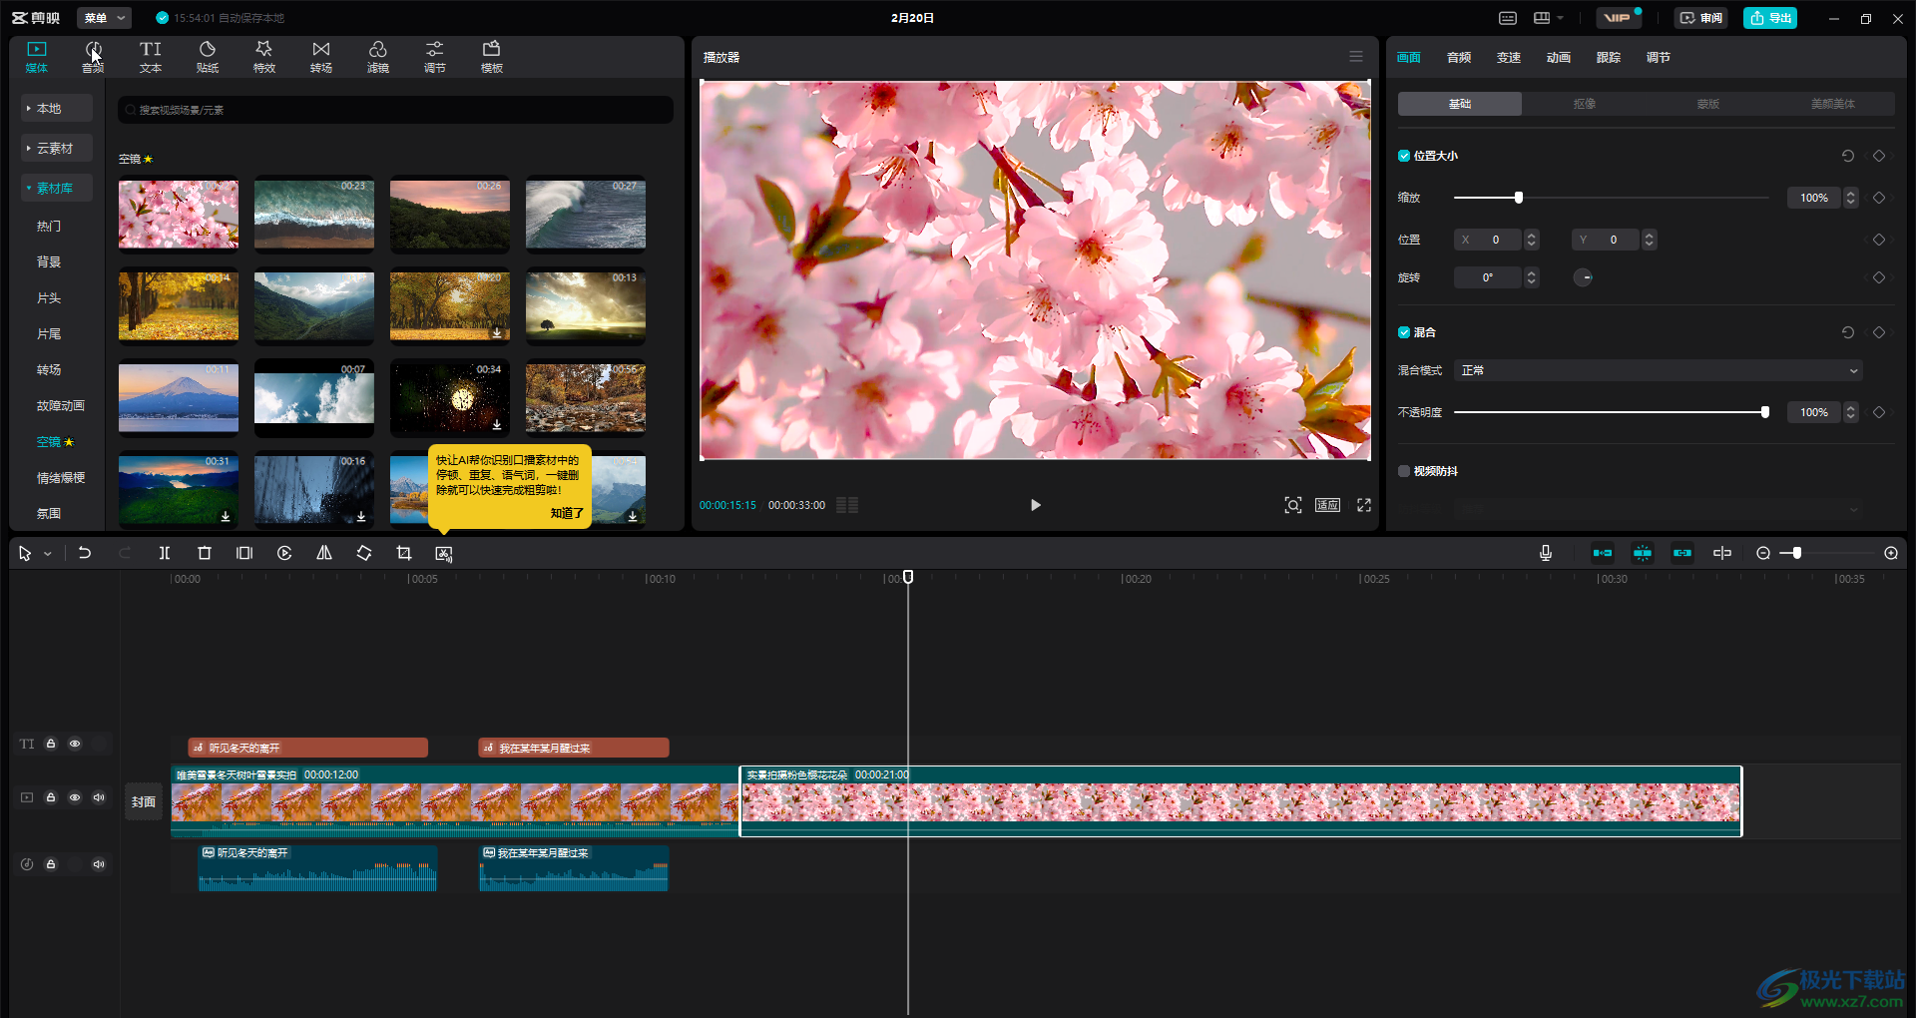The image size is (1916, 1018).
Task: Open the 模板 templates panel
Action: tap(492, 57)
